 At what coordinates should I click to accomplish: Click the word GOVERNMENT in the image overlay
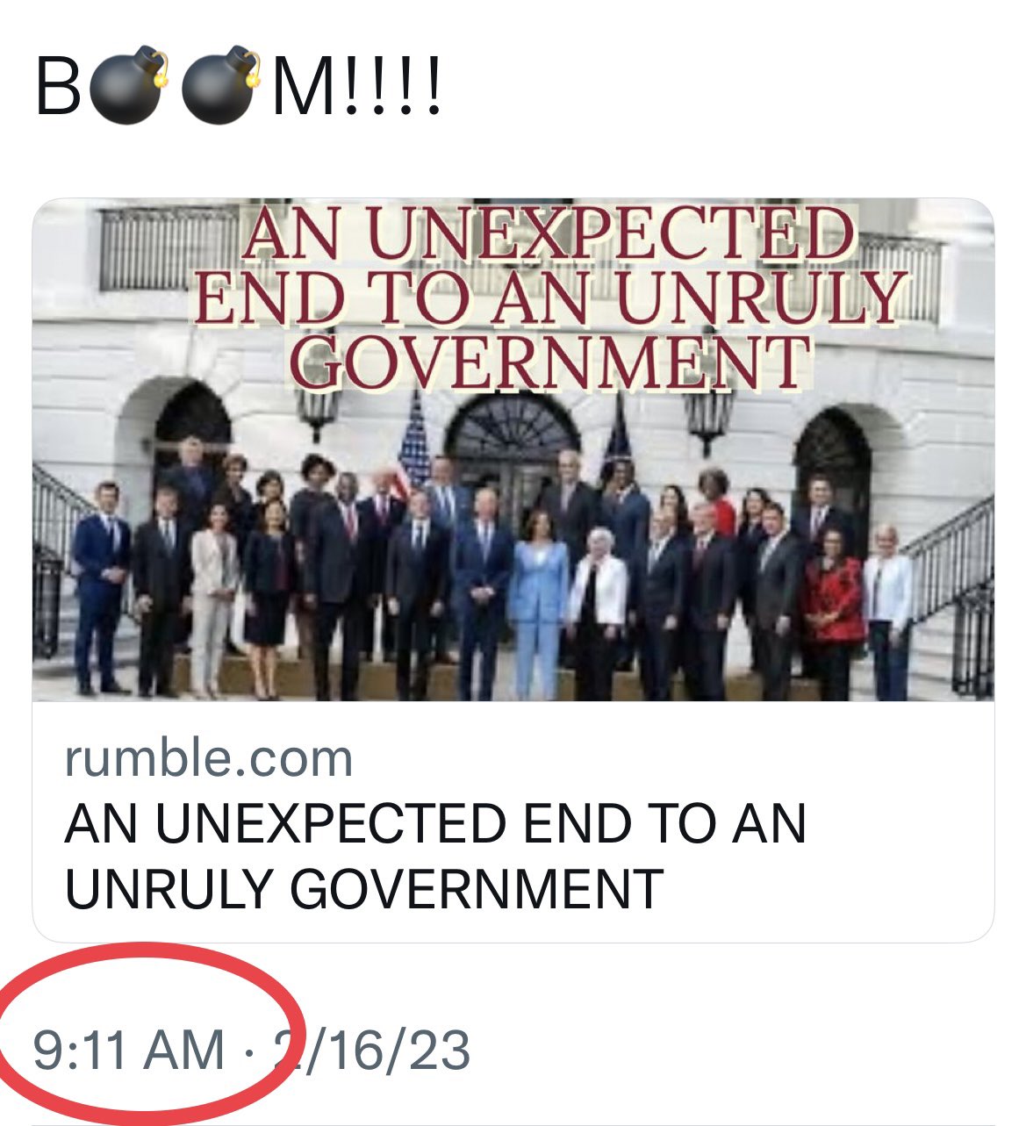click(549, 362)
